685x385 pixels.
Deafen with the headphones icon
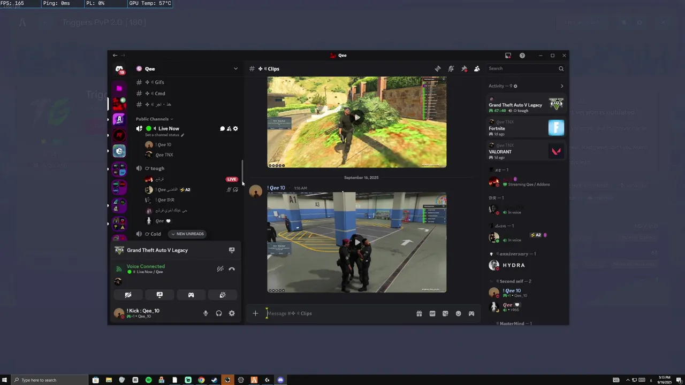tap(219, 313)
